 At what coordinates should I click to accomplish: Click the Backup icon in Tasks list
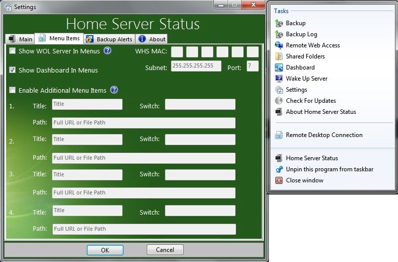click(x=279, y=23)
